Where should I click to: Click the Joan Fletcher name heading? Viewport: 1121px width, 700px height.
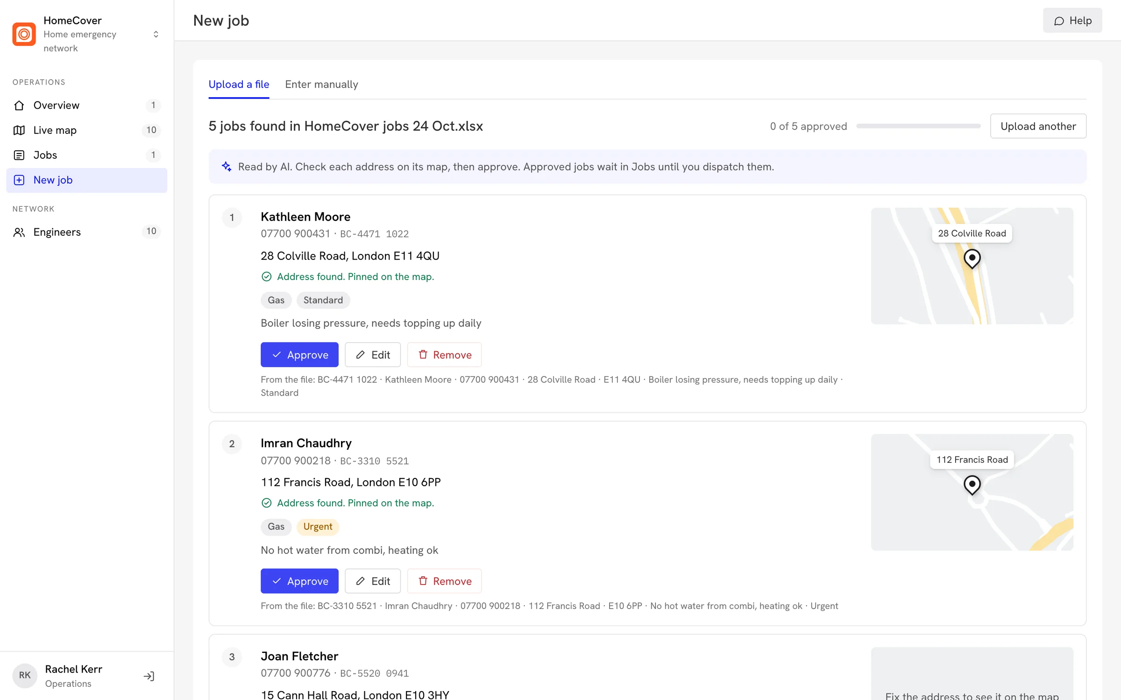point(299,656)
